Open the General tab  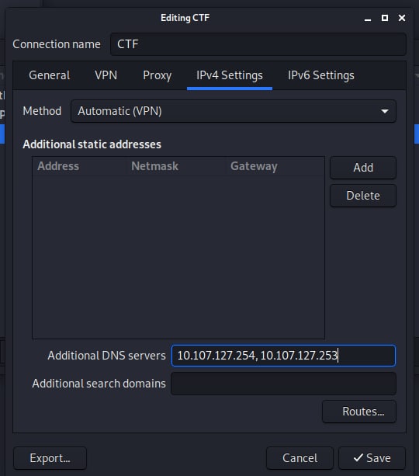pyautogui.click(x=50, y=75)
